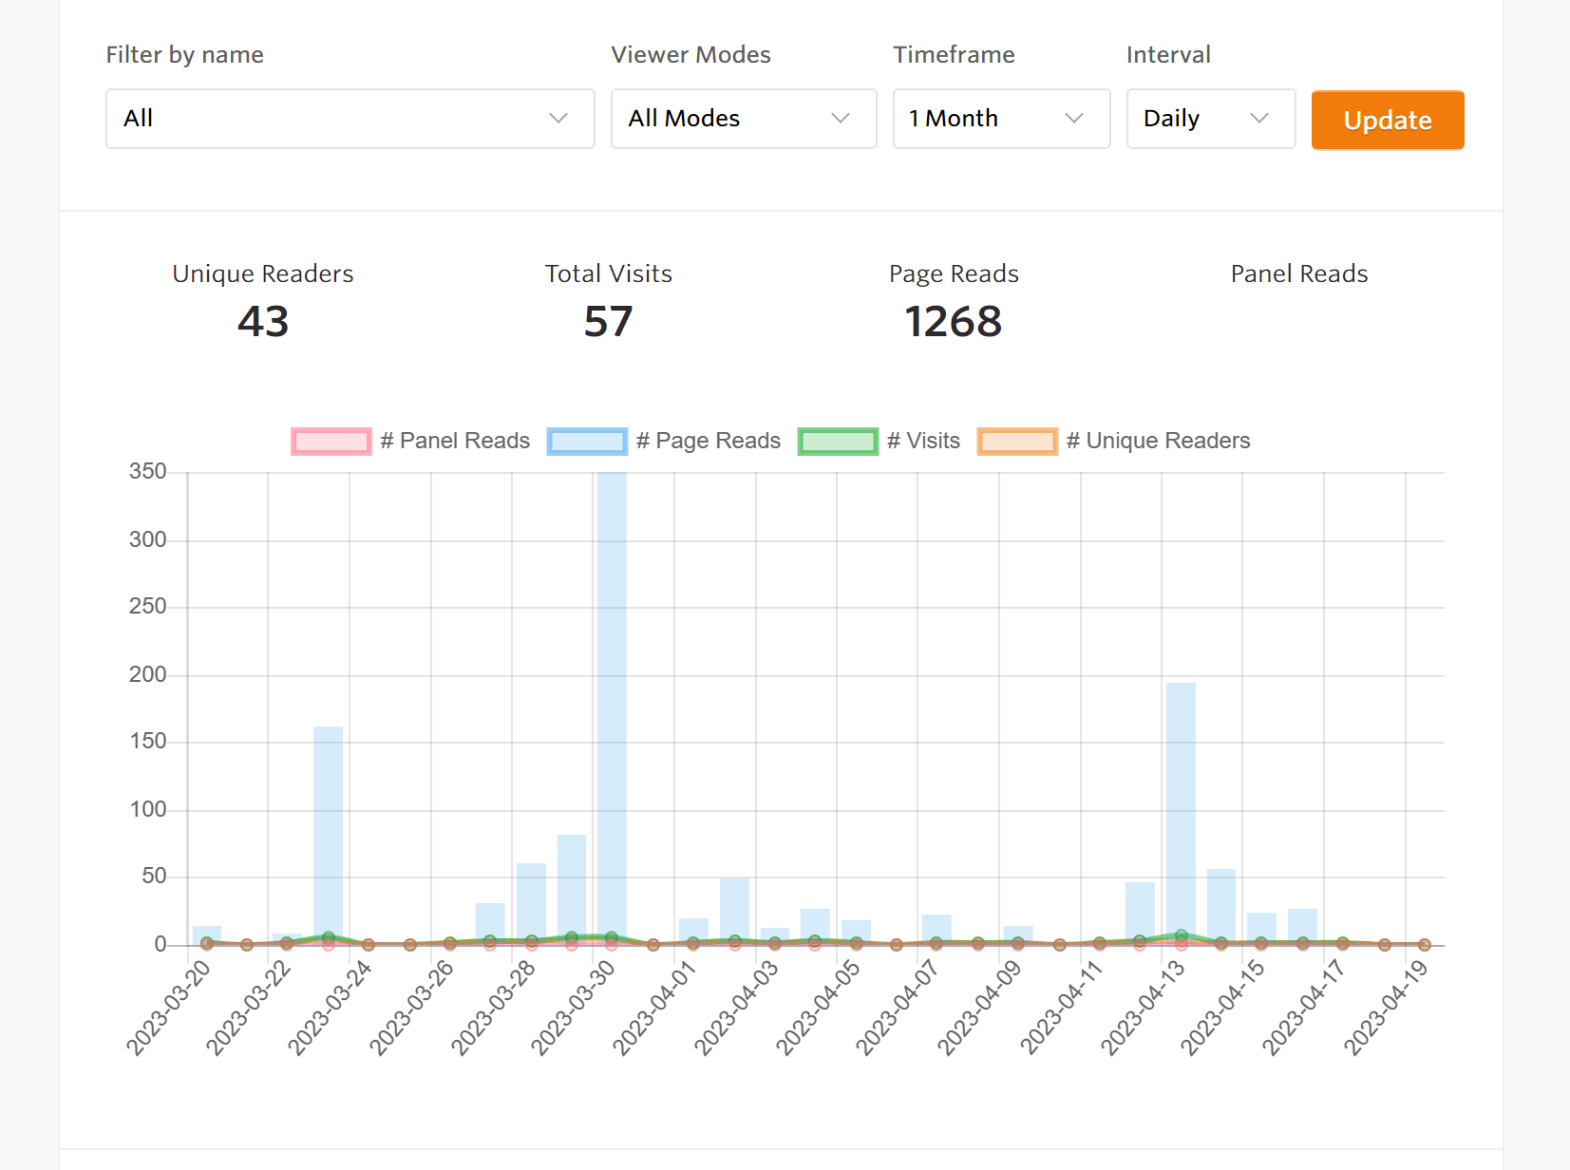Click the Panel Reads stat heading
The width and height of the screenshot is (1570, 1170).
tap(1298, 274)
